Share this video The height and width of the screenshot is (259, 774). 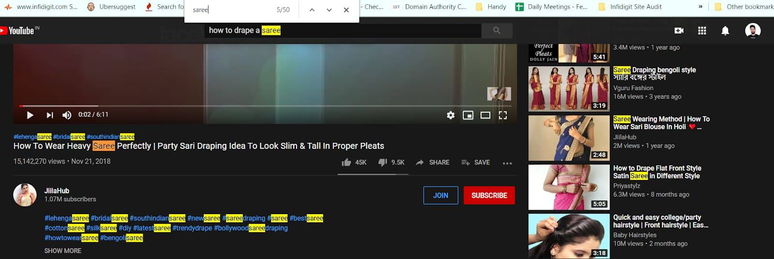pyautogui.click(x=432, y=163)
